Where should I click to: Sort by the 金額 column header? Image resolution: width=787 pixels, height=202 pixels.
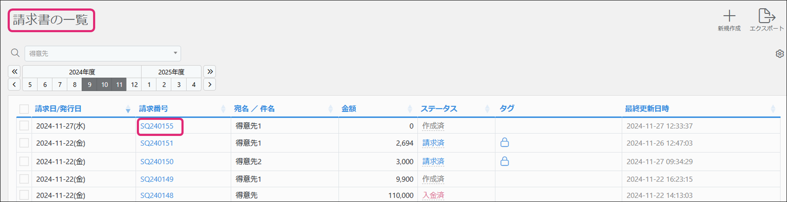(349, 109)
